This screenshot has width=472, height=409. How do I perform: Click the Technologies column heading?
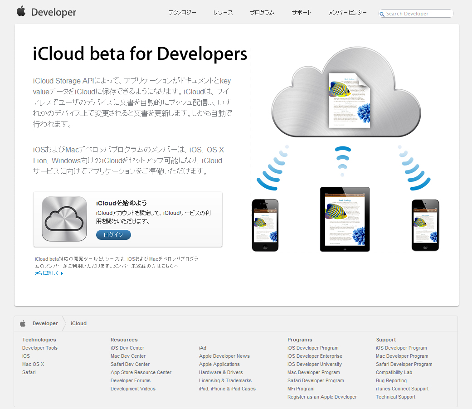click(x=39, y=340)
